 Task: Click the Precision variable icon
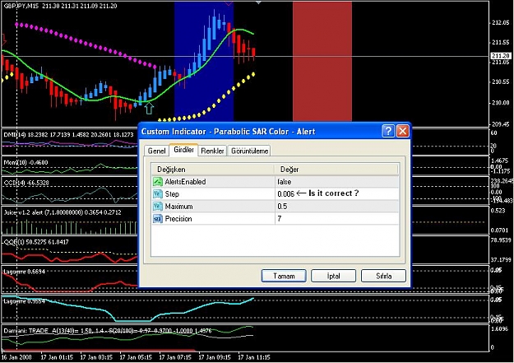click(158, 219)
